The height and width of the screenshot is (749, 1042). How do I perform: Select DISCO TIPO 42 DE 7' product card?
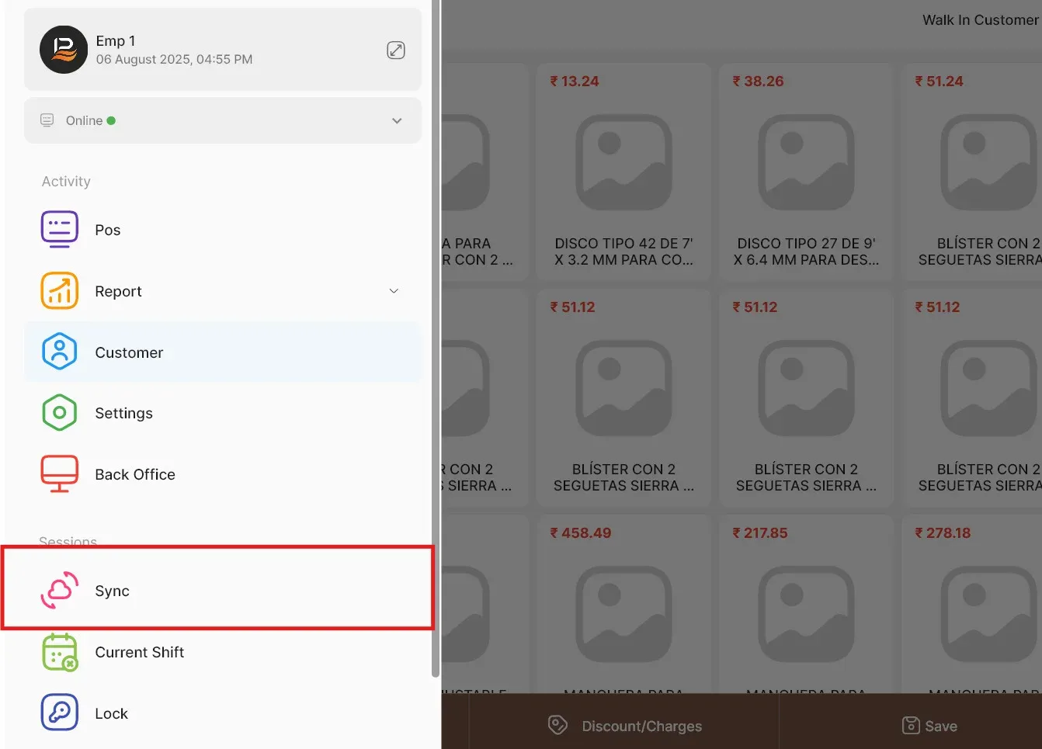623,172
